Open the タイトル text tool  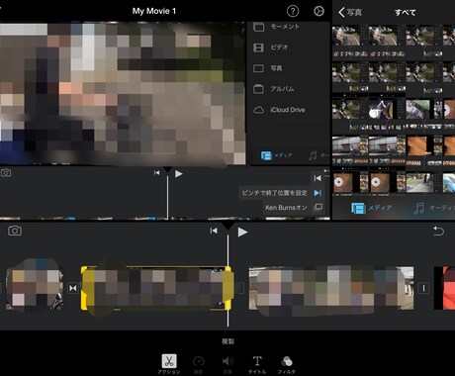tap(257, 364)
